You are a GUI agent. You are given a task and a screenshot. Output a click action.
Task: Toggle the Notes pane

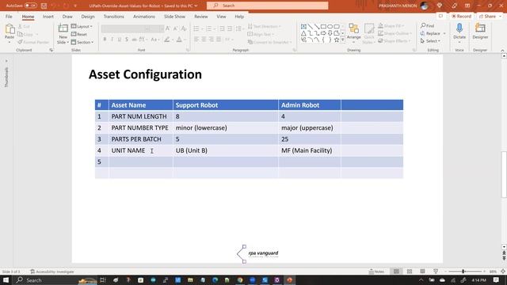(x=377, y=272)
